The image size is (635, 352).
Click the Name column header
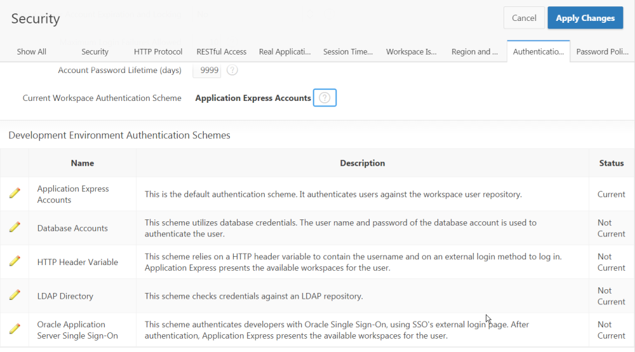[x=82, y=163]
